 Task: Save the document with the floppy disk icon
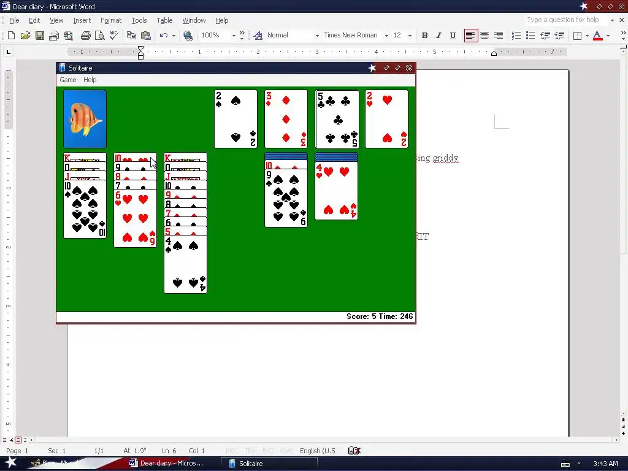40,35
